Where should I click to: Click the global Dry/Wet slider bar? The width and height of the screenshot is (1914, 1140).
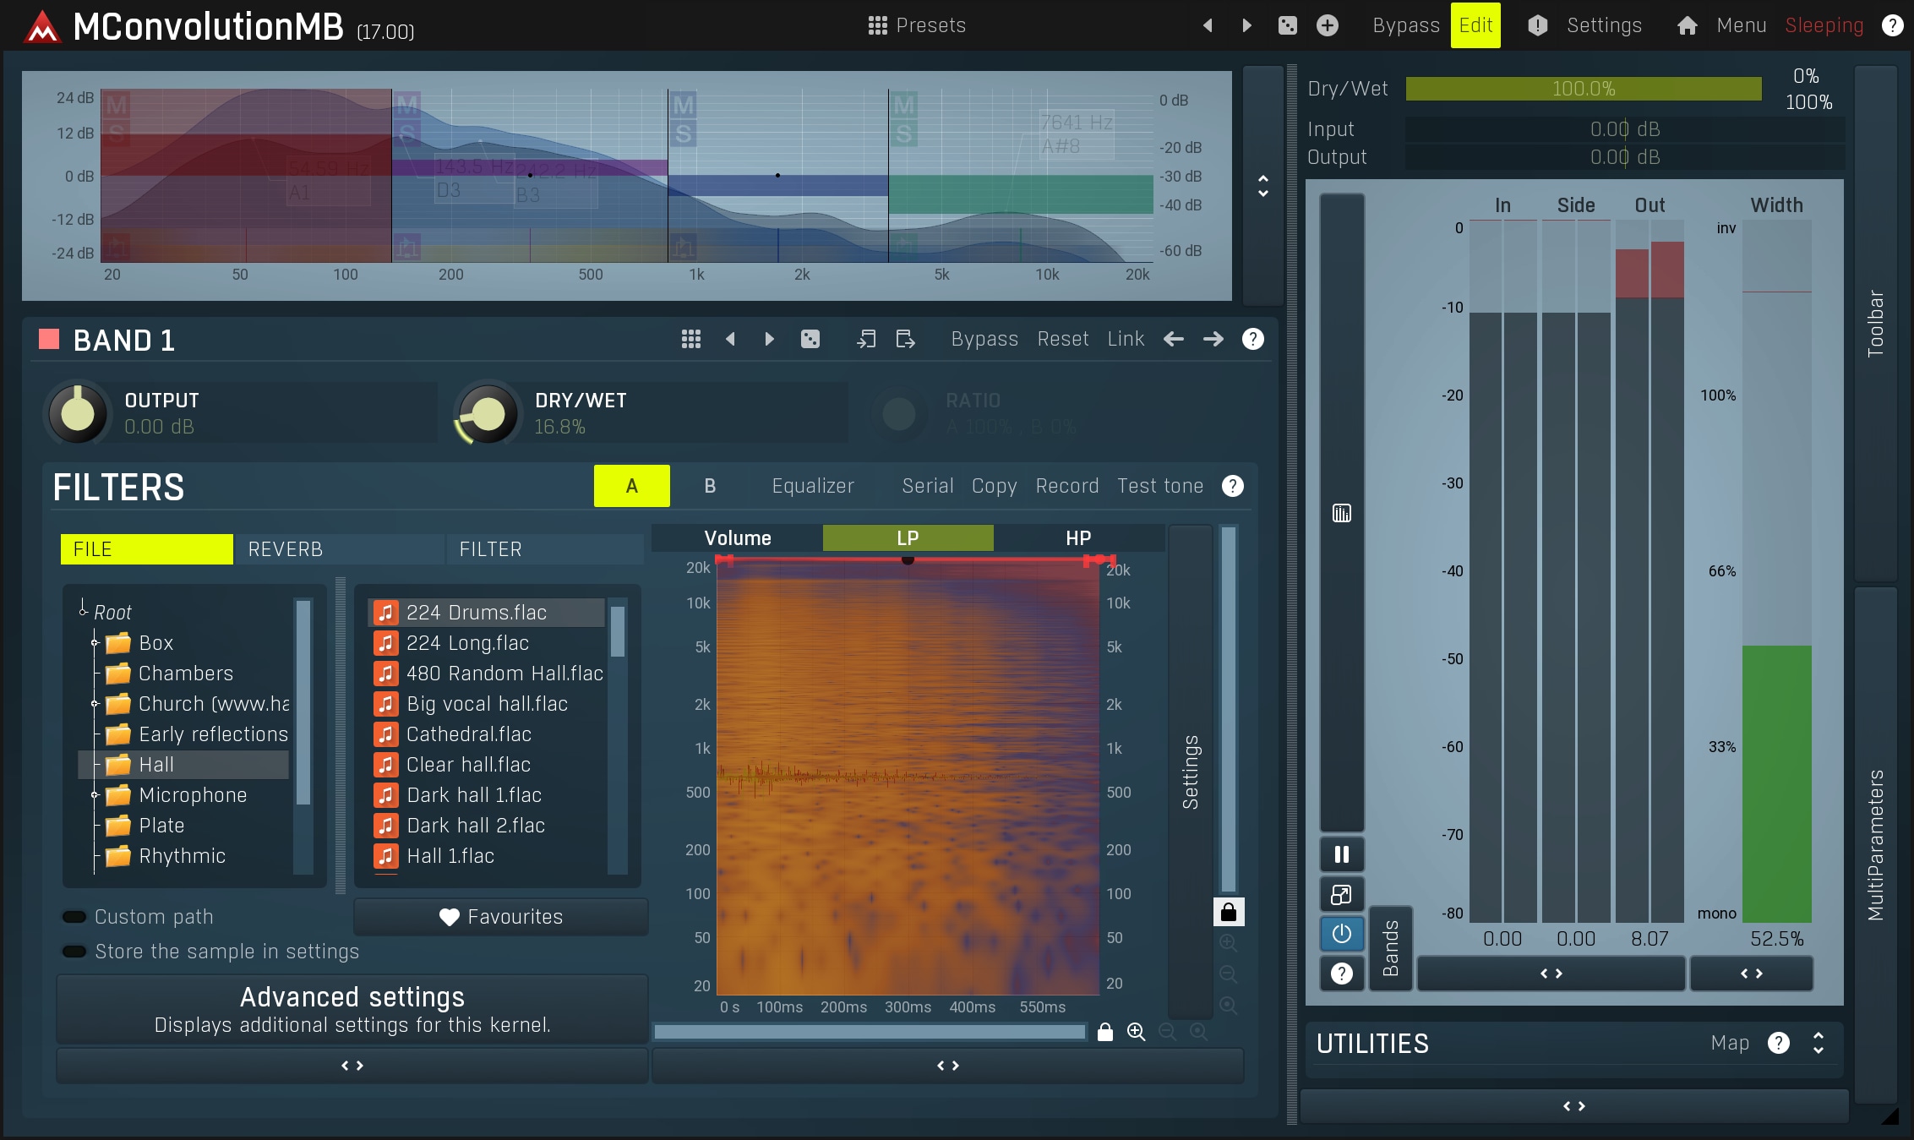(x=1583, y=89)
